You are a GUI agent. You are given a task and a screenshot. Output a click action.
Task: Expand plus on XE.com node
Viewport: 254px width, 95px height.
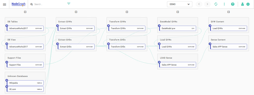7,87
